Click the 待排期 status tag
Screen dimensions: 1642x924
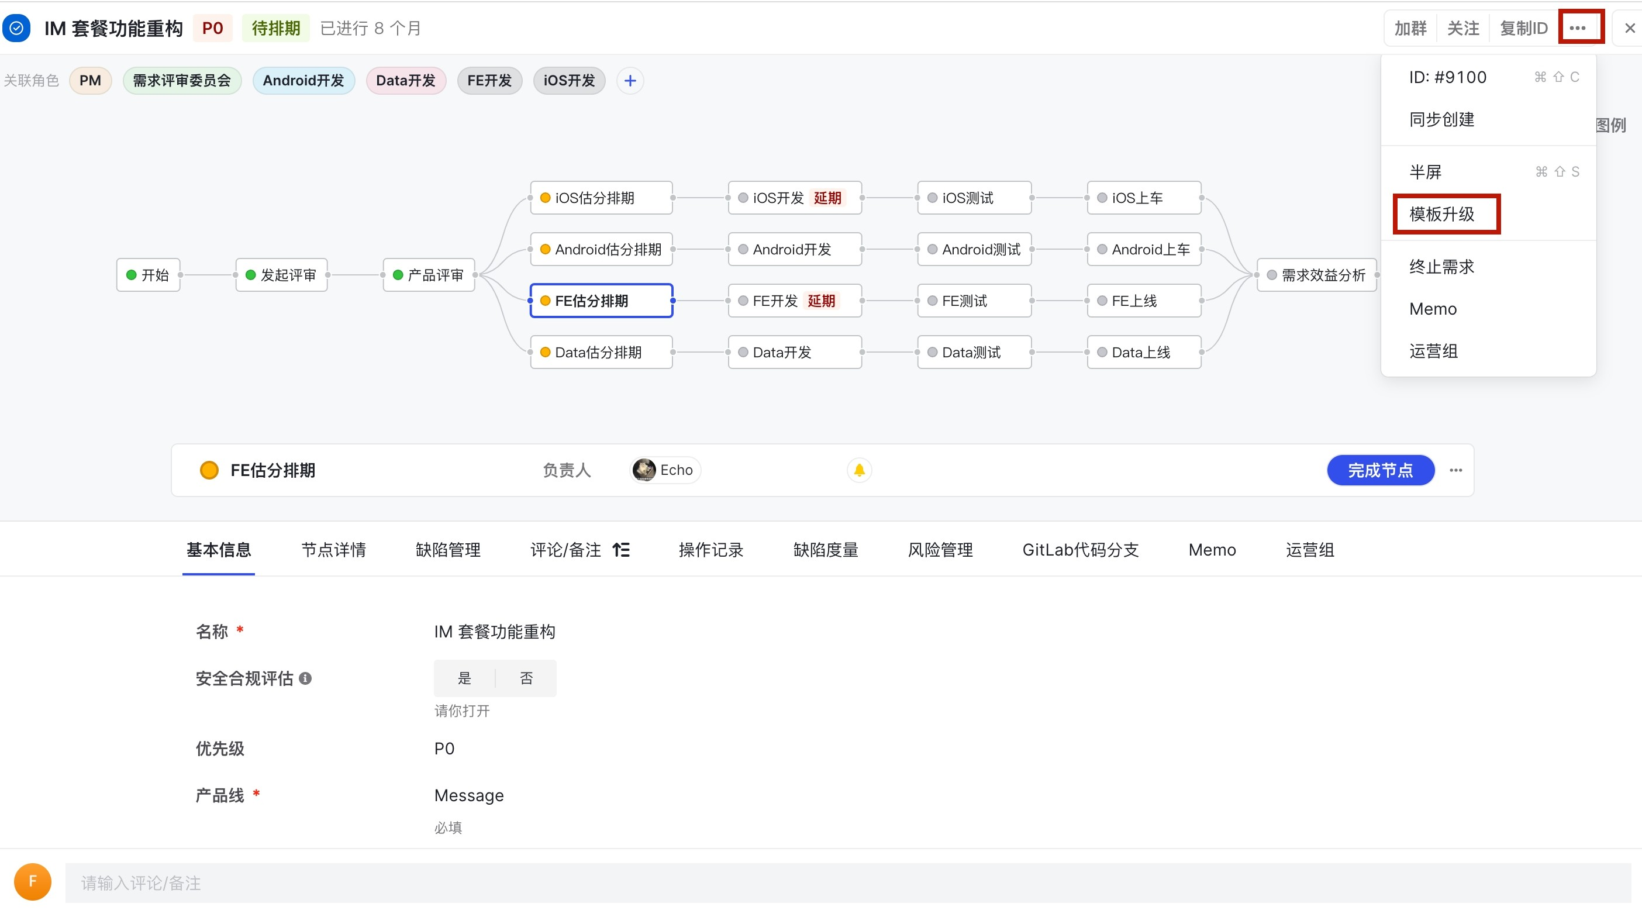pos(275,28)
